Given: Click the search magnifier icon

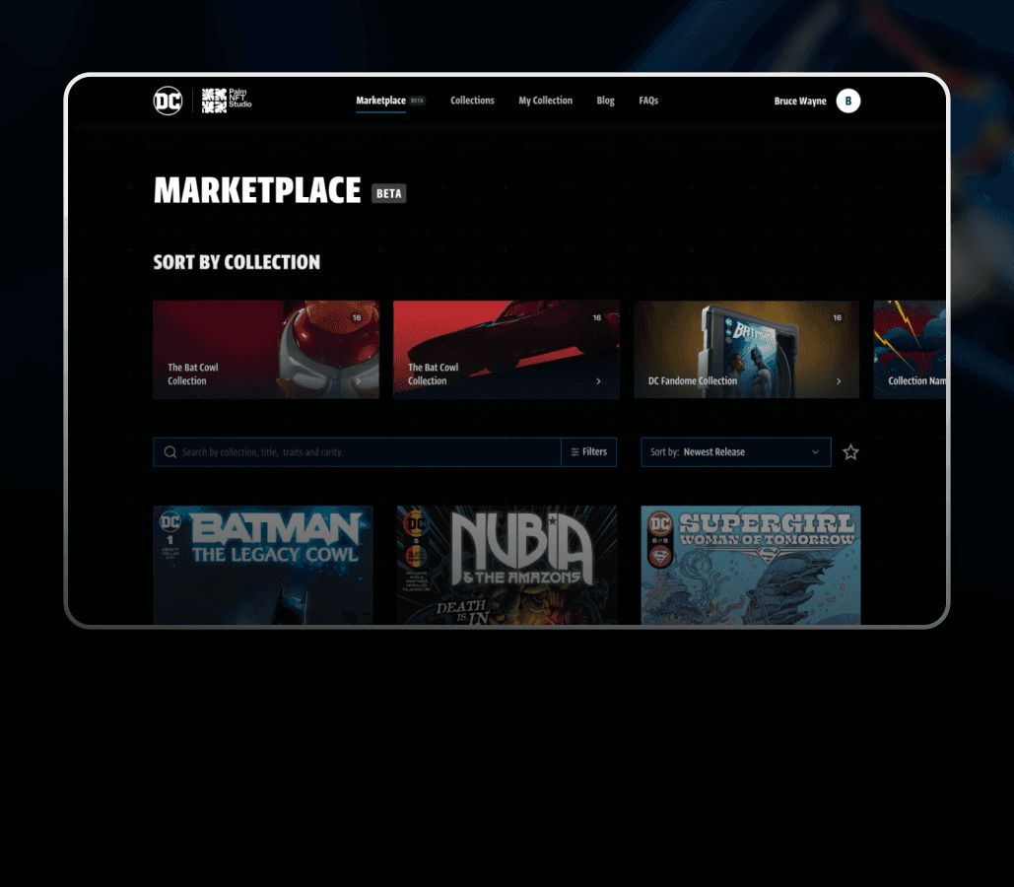Looking at the screenshot, I should (170, 451).
